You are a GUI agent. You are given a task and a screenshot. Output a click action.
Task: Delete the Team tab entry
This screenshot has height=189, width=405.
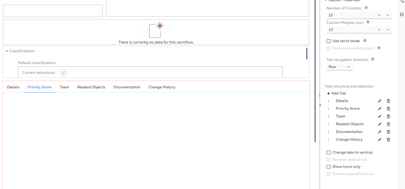(x=388, y=116)
